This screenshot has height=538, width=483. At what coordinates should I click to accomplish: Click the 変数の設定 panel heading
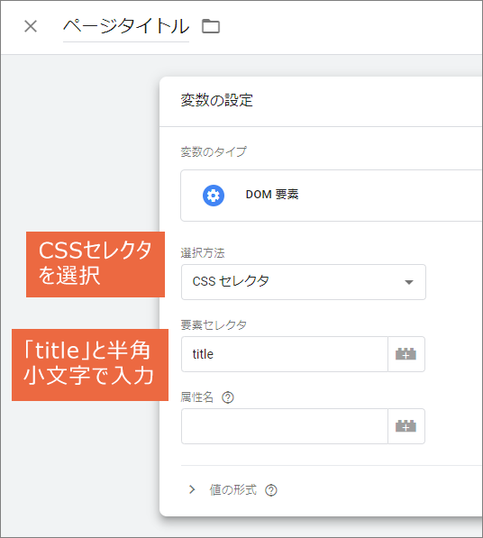pos(217,101)
